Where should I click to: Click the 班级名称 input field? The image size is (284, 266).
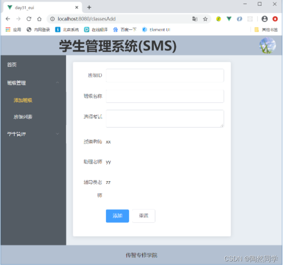[x=166, y=96]
